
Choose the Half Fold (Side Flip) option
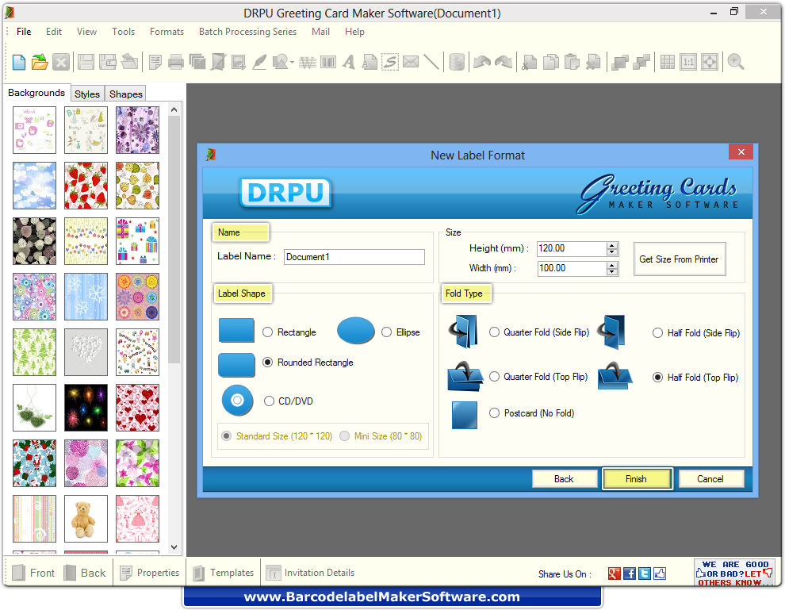click(x=657, y=333)
